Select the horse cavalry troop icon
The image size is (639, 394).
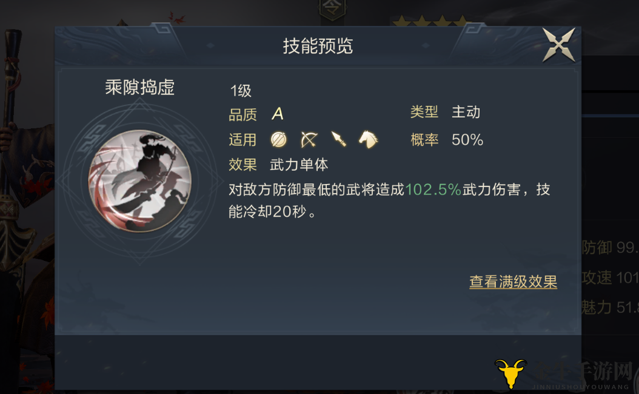tap(369, 139)
